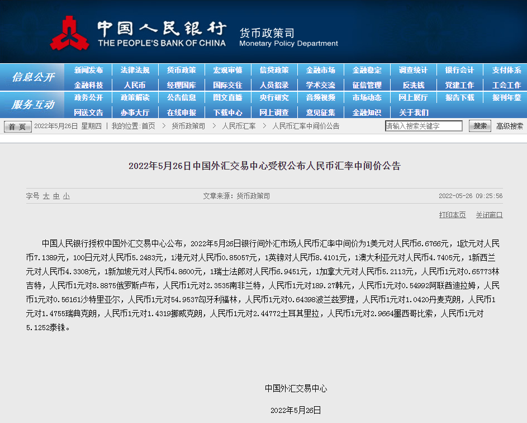Open 高级搜索 advanced search link
527x423 pixels.
[510, 126]
